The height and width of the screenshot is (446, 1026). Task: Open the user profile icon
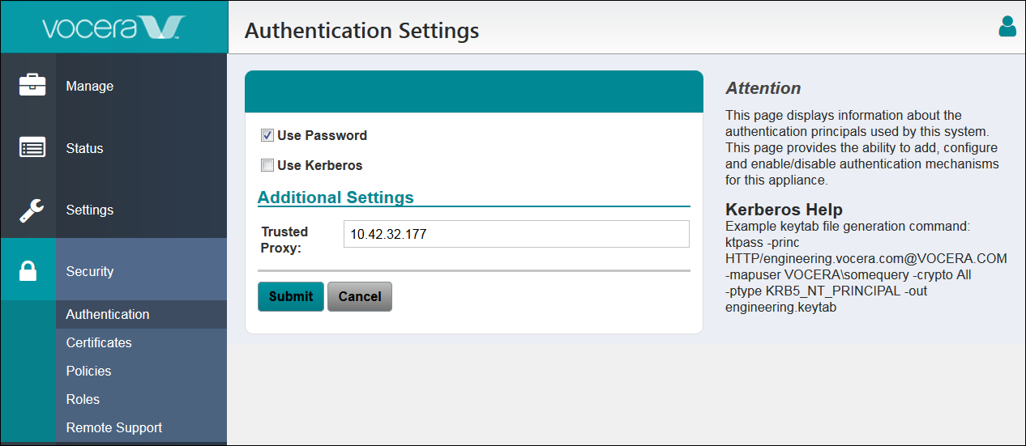1007,26
